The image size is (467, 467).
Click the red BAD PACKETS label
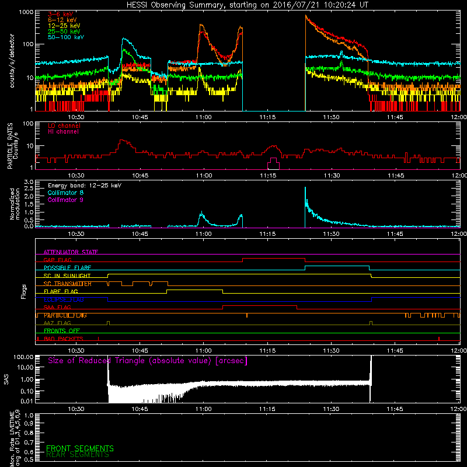(64, 339)
